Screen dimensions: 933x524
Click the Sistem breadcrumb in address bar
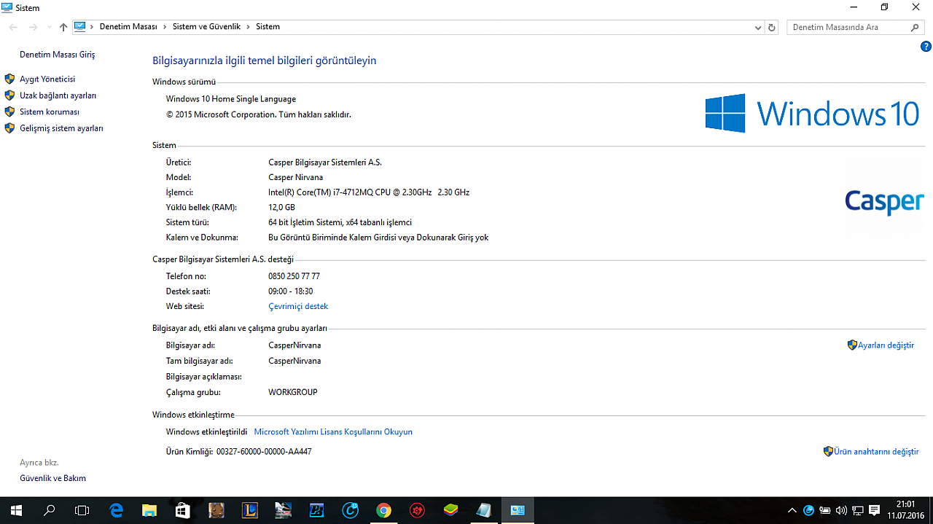pos(268,27)
